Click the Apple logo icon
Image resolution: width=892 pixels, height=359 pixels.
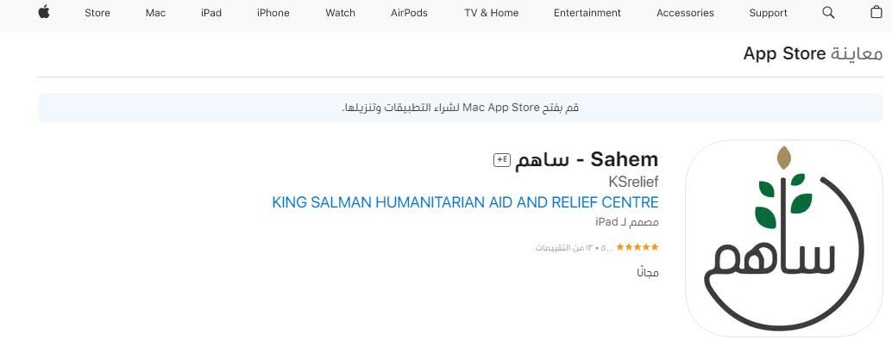[44, 12]
